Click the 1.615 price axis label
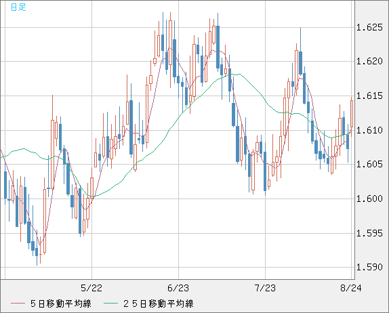This screenshot has width=389, height=313. [369, 96]
